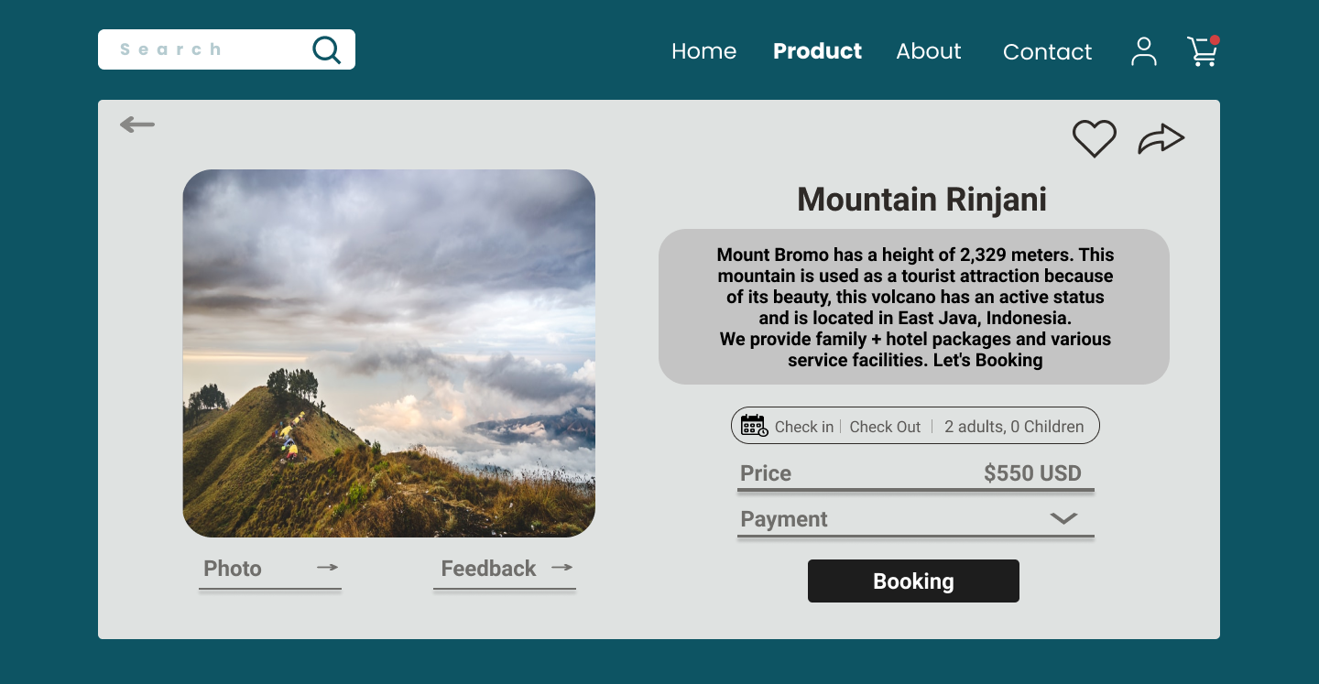
Task: Open the user profile icon
Action: pyautogui.click(x=1143, y=51)
